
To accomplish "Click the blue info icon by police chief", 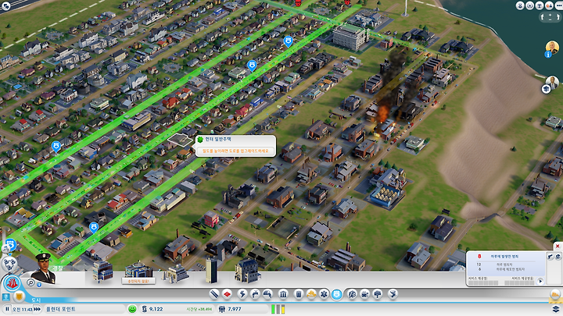I will click(39, 285).
